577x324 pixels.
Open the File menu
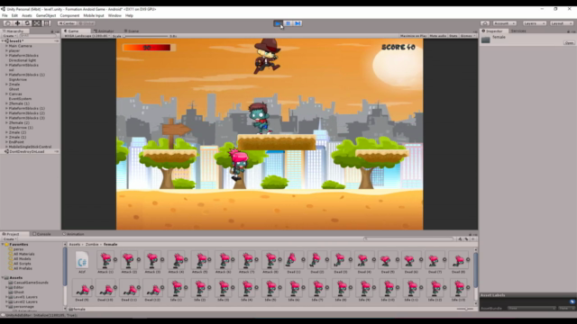pos(5,15)
